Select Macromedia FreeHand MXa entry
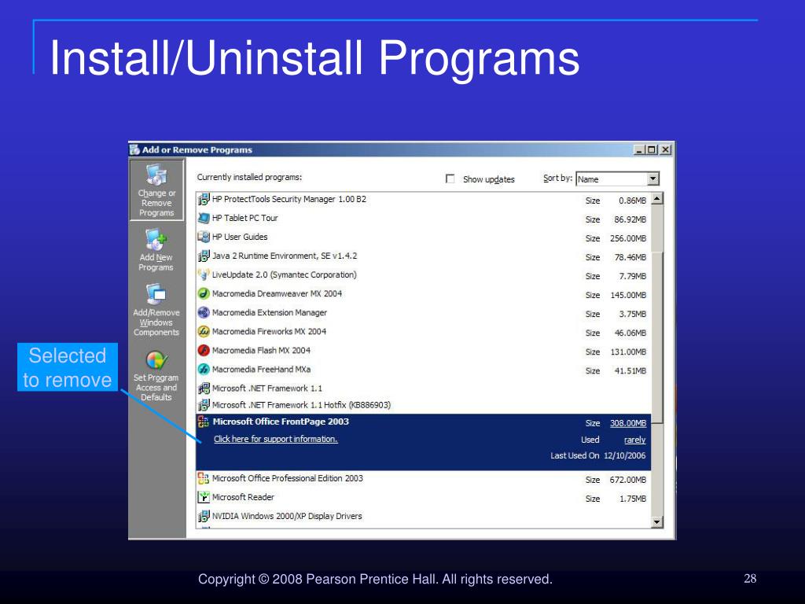Image resolution: width=805 pixels, height=604 pixels. (424, 370)
